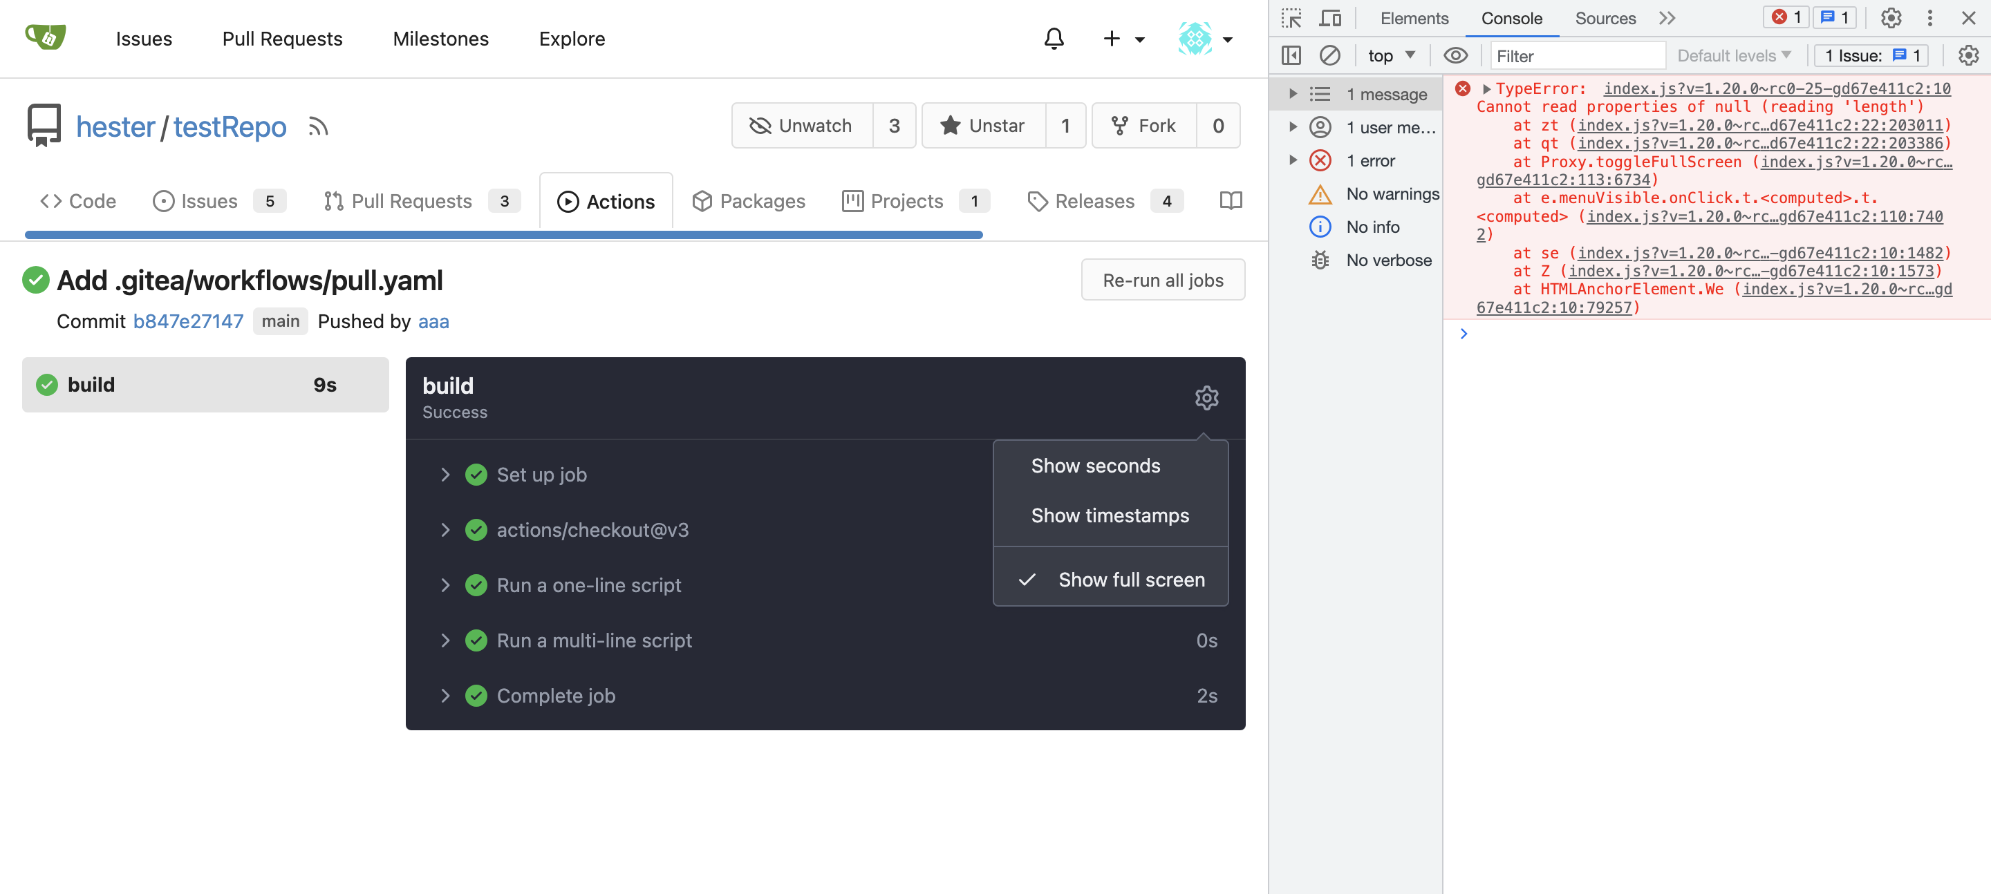Viewport: 1991px width, 894px height.
Task: Open the hester owner link
Action: [115, 126]
